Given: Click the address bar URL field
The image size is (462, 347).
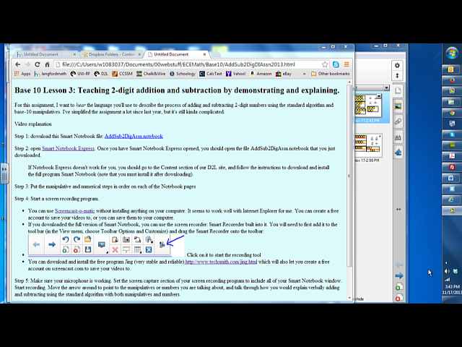Looking at the screenshot, I should (x=188, y=64).
